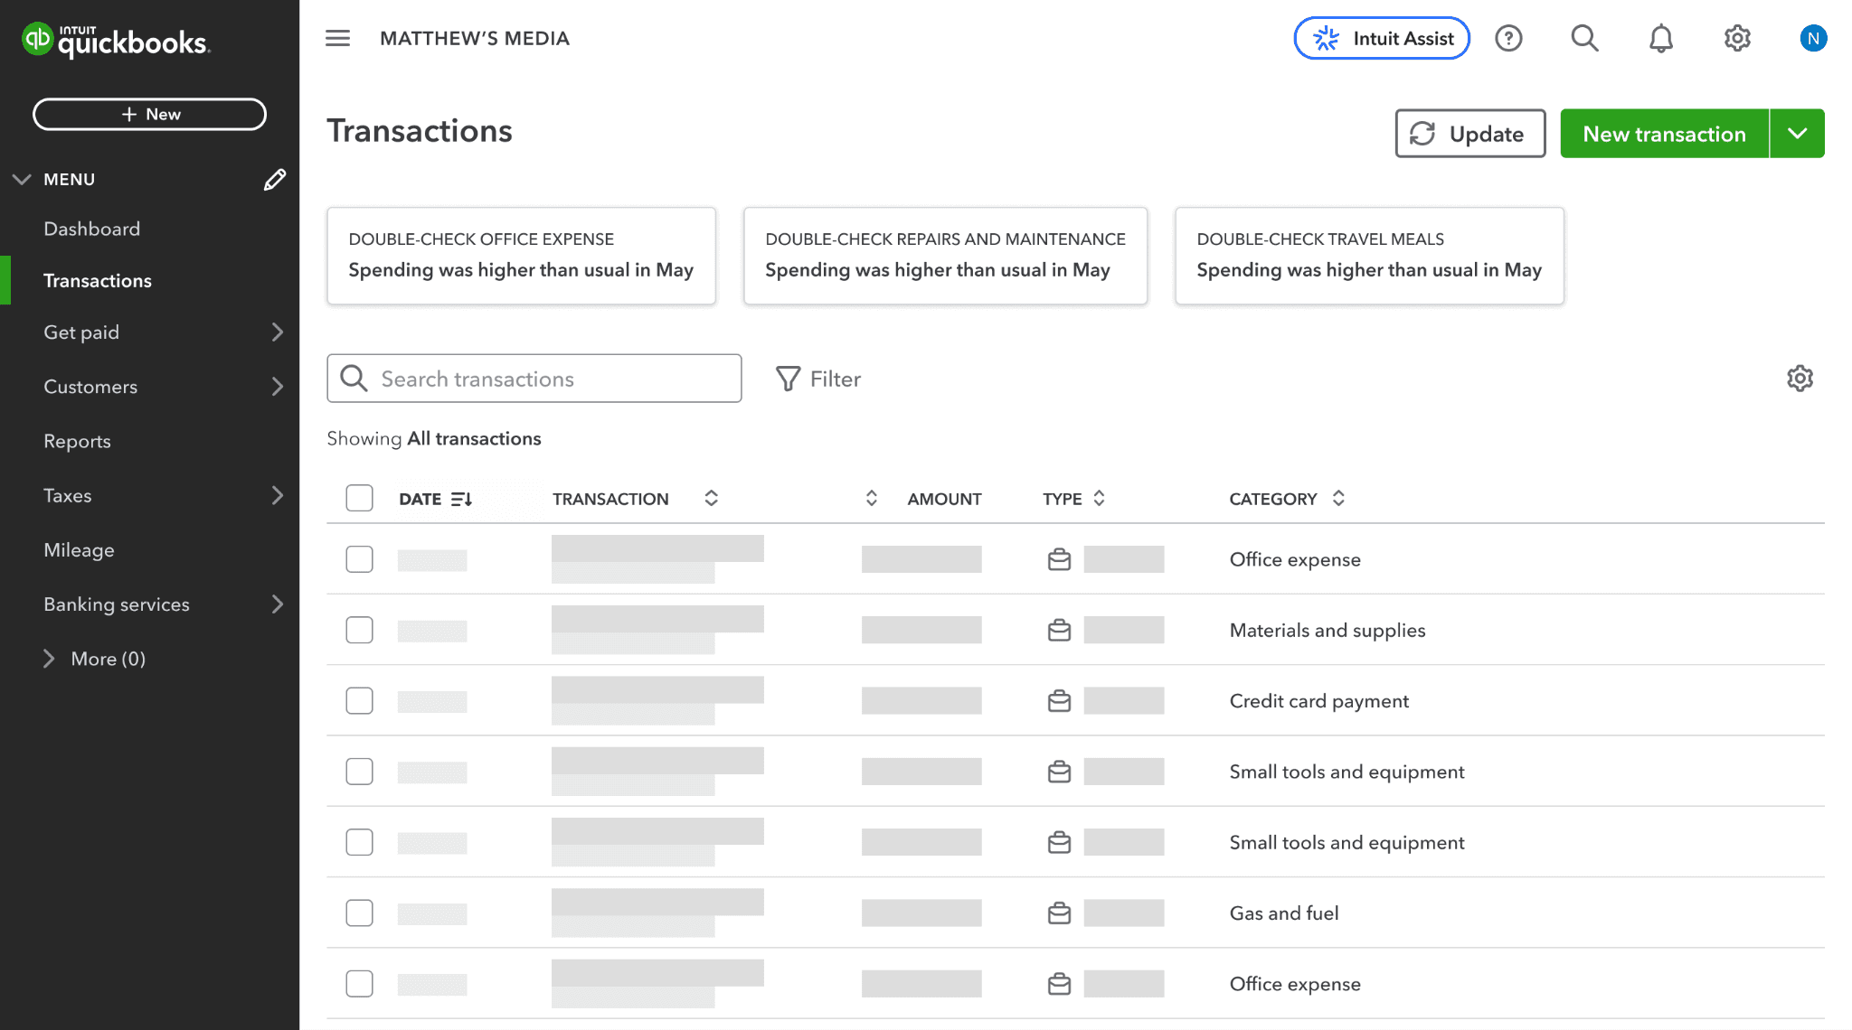Open settings gear icon in top header

click(1737, 38)
